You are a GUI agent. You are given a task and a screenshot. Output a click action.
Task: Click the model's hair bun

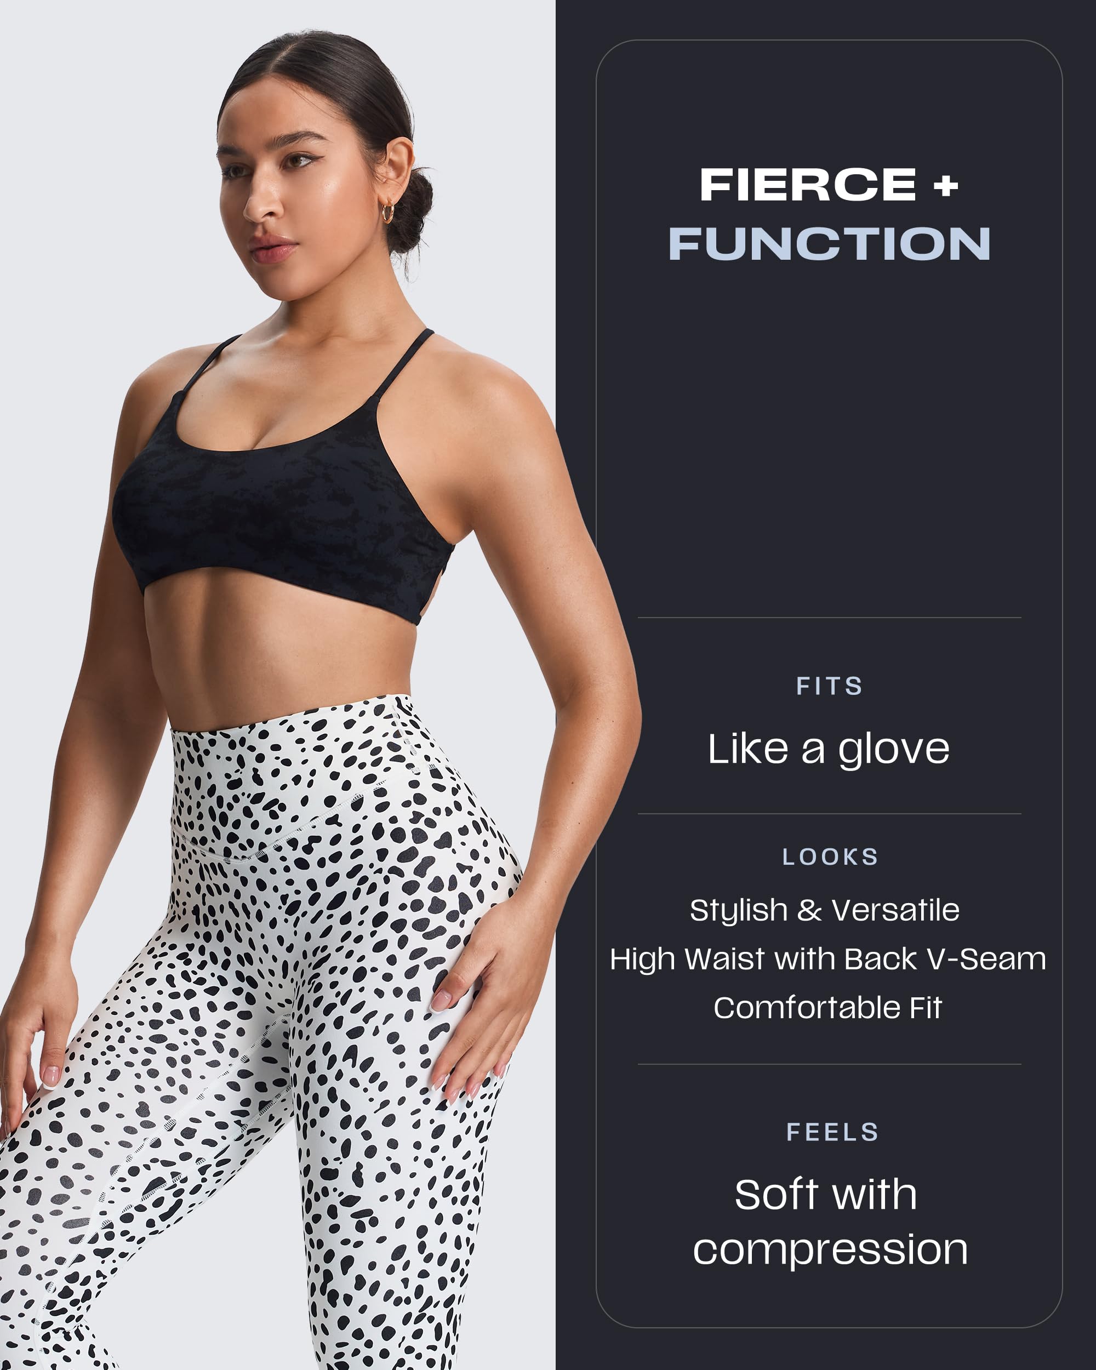click(x=410, y=207)
